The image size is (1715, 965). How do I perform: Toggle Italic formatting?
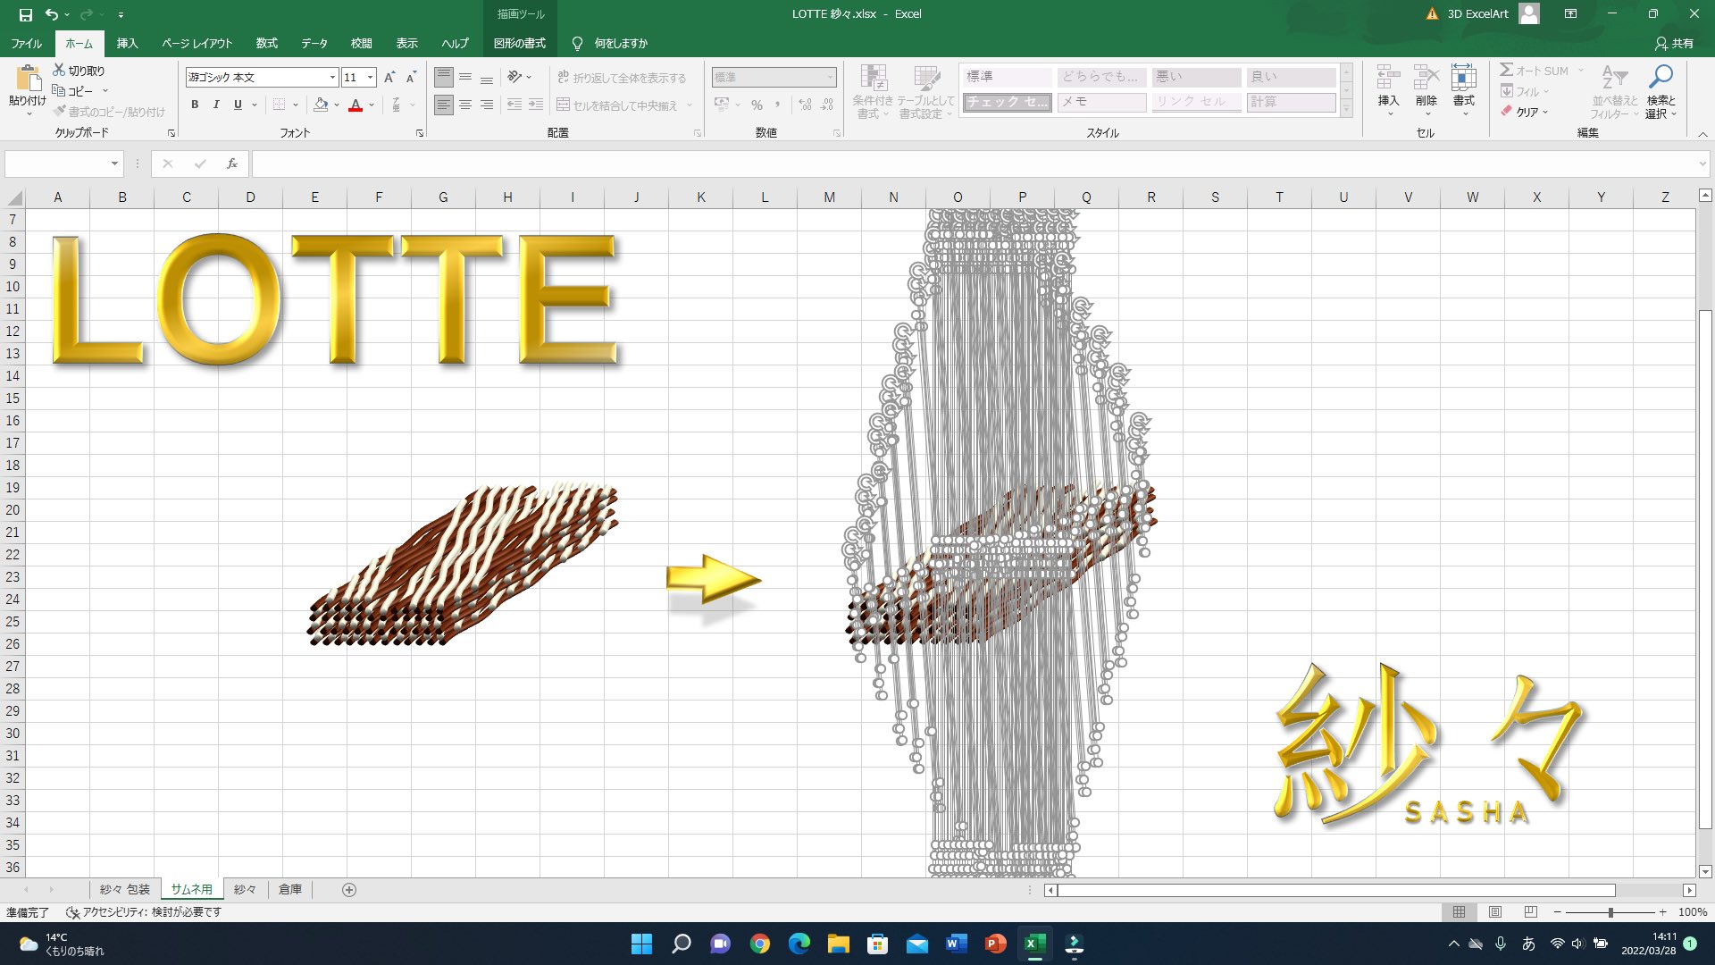(x=216, y=105)
